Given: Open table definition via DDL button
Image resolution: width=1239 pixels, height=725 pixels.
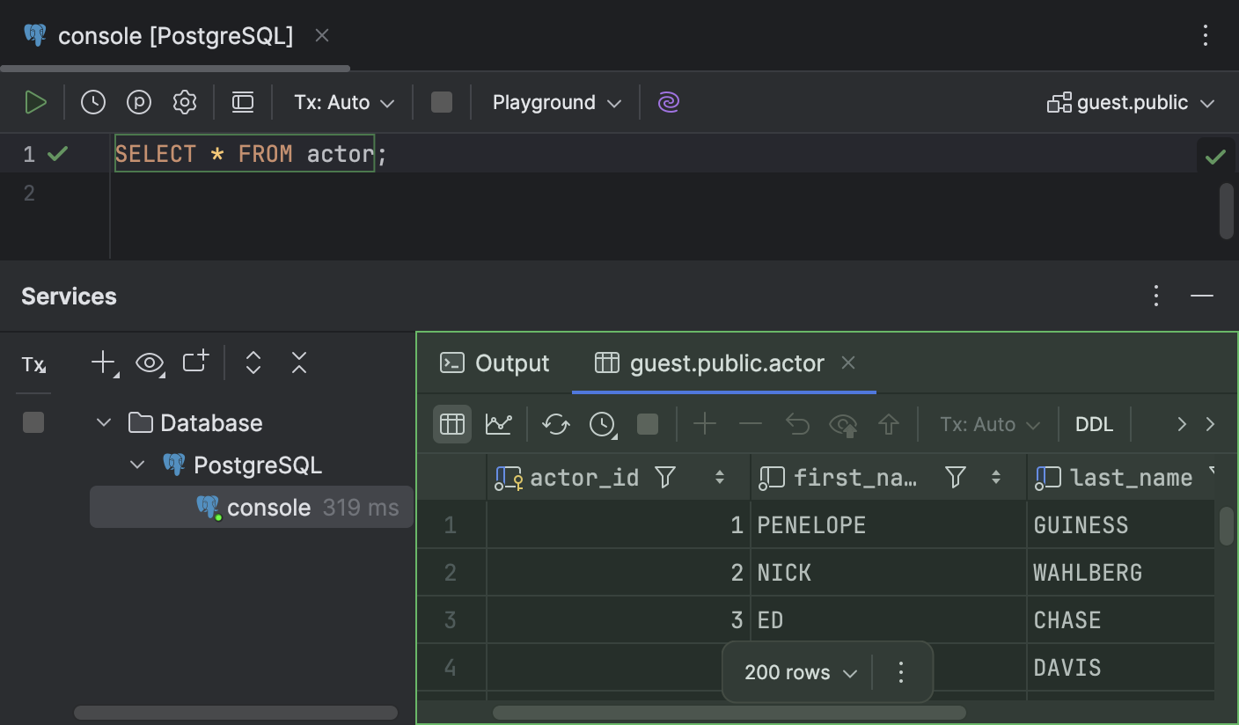Looking at the screenshot, I should click(1094, 424).
